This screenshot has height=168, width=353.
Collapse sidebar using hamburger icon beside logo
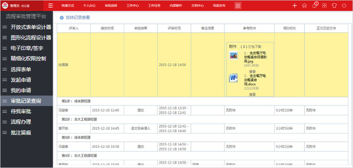(51, 6)
